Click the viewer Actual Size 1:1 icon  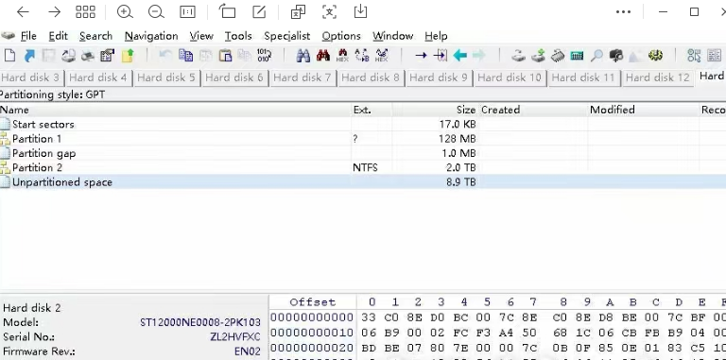click(187, 12)
